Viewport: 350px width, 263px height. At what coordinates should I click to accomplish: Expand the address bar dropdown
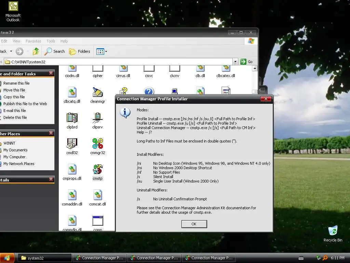[x=235, y=62]
